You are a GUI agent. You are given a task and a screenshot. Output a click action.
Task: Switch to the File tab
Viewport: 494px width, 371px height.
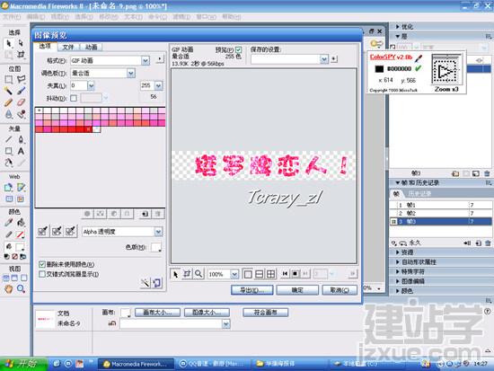[68, 47]
